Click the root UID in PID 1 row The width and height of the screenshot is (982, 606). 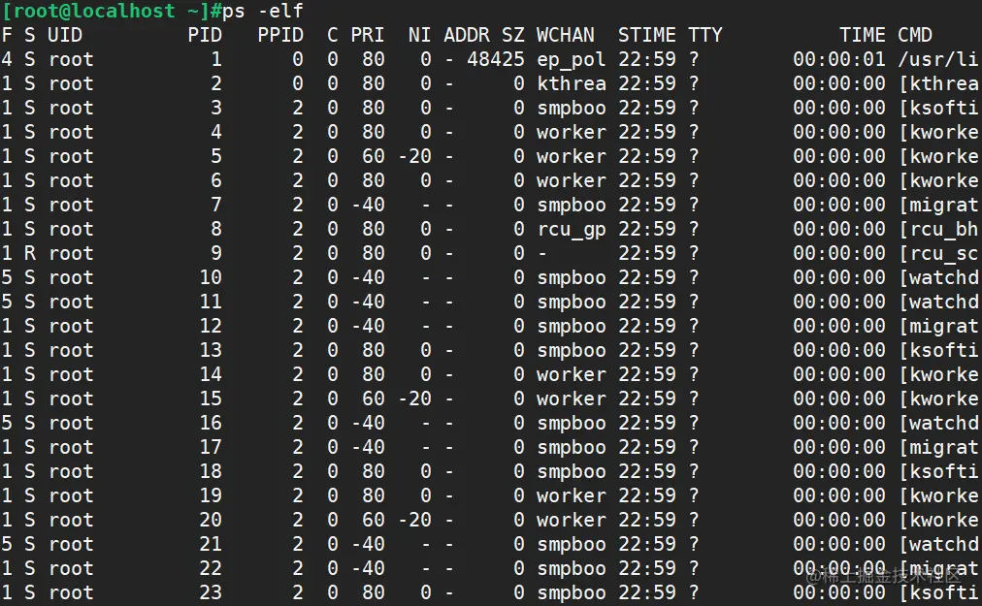[71, 59]
